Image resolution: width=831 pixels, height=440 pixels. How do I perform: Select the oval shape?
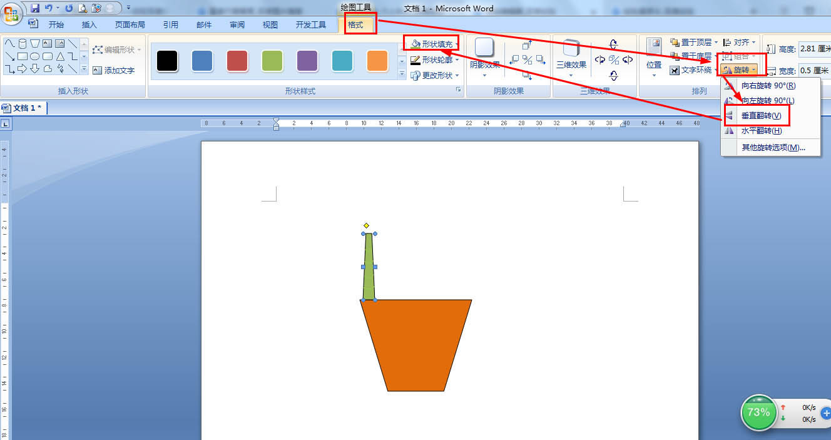(x=34, y=56)
